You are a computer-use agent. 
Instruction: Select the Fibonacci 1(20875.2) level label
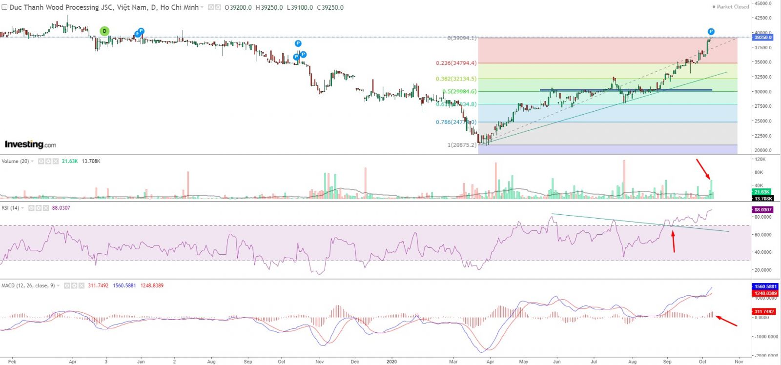(462, 145)
